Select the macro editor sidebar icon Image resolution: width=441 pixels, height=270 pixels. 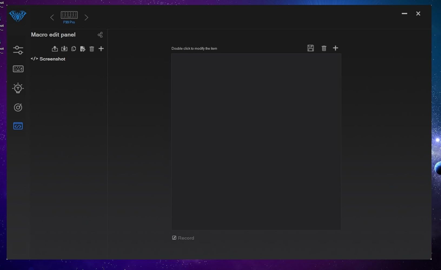tap(18, 126)
